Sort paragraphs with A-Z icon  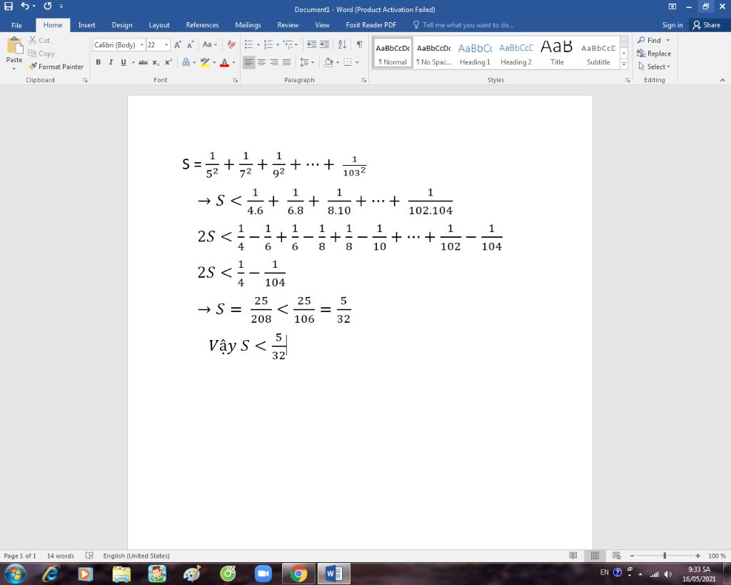342,45
